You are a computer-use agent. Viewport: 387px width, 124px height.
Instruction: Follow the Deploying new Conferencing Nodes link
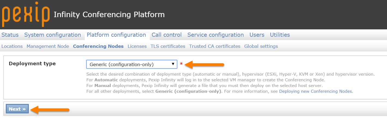coord(316,91)
